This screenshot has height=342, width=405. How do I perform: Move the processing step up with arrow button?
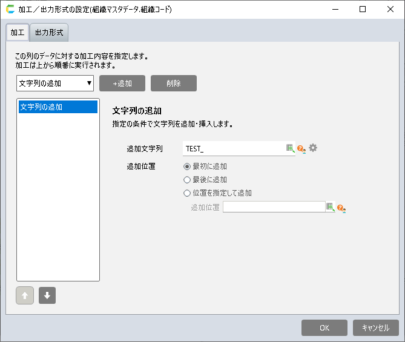[25, 296]
